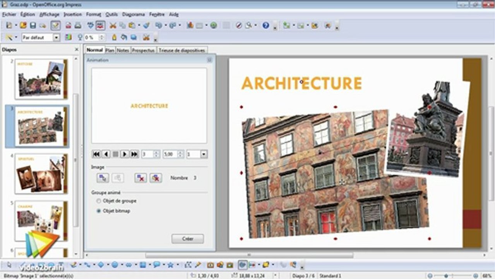Open the Filter wand dropdown arrow
Image resolution: width=495 pixels, height=279 pixels.
click(16, 38)
